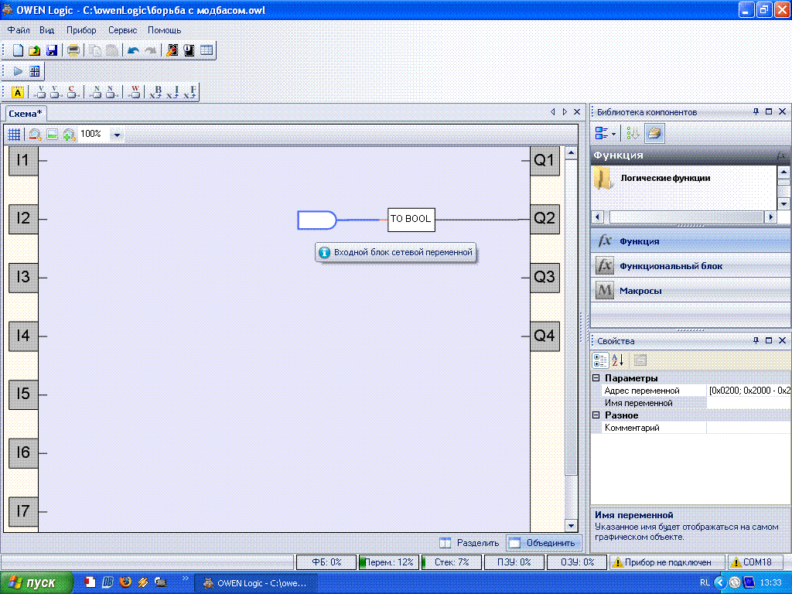Toggle alphabetical sorting in the Свойства panel
The height and width of the screenshot is (594, 792).
[618, 360]
